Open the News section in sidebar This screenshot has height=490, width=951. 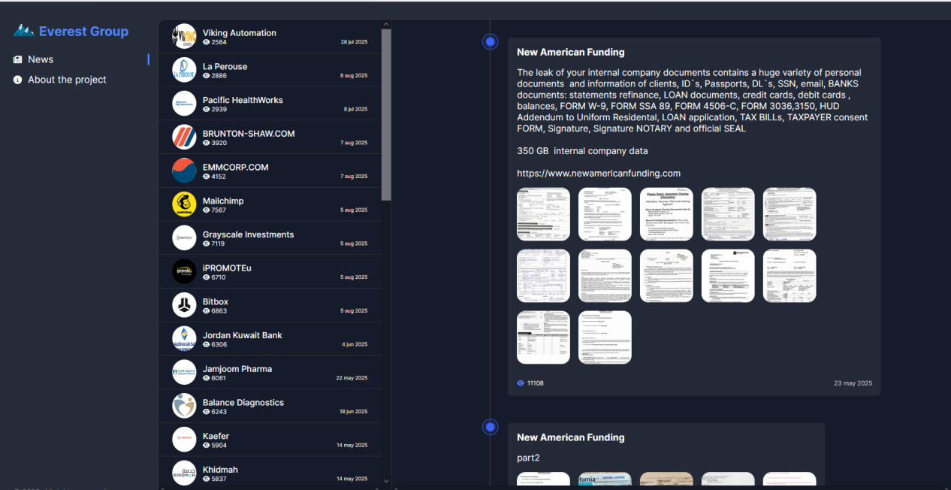[x=41, y=59]
